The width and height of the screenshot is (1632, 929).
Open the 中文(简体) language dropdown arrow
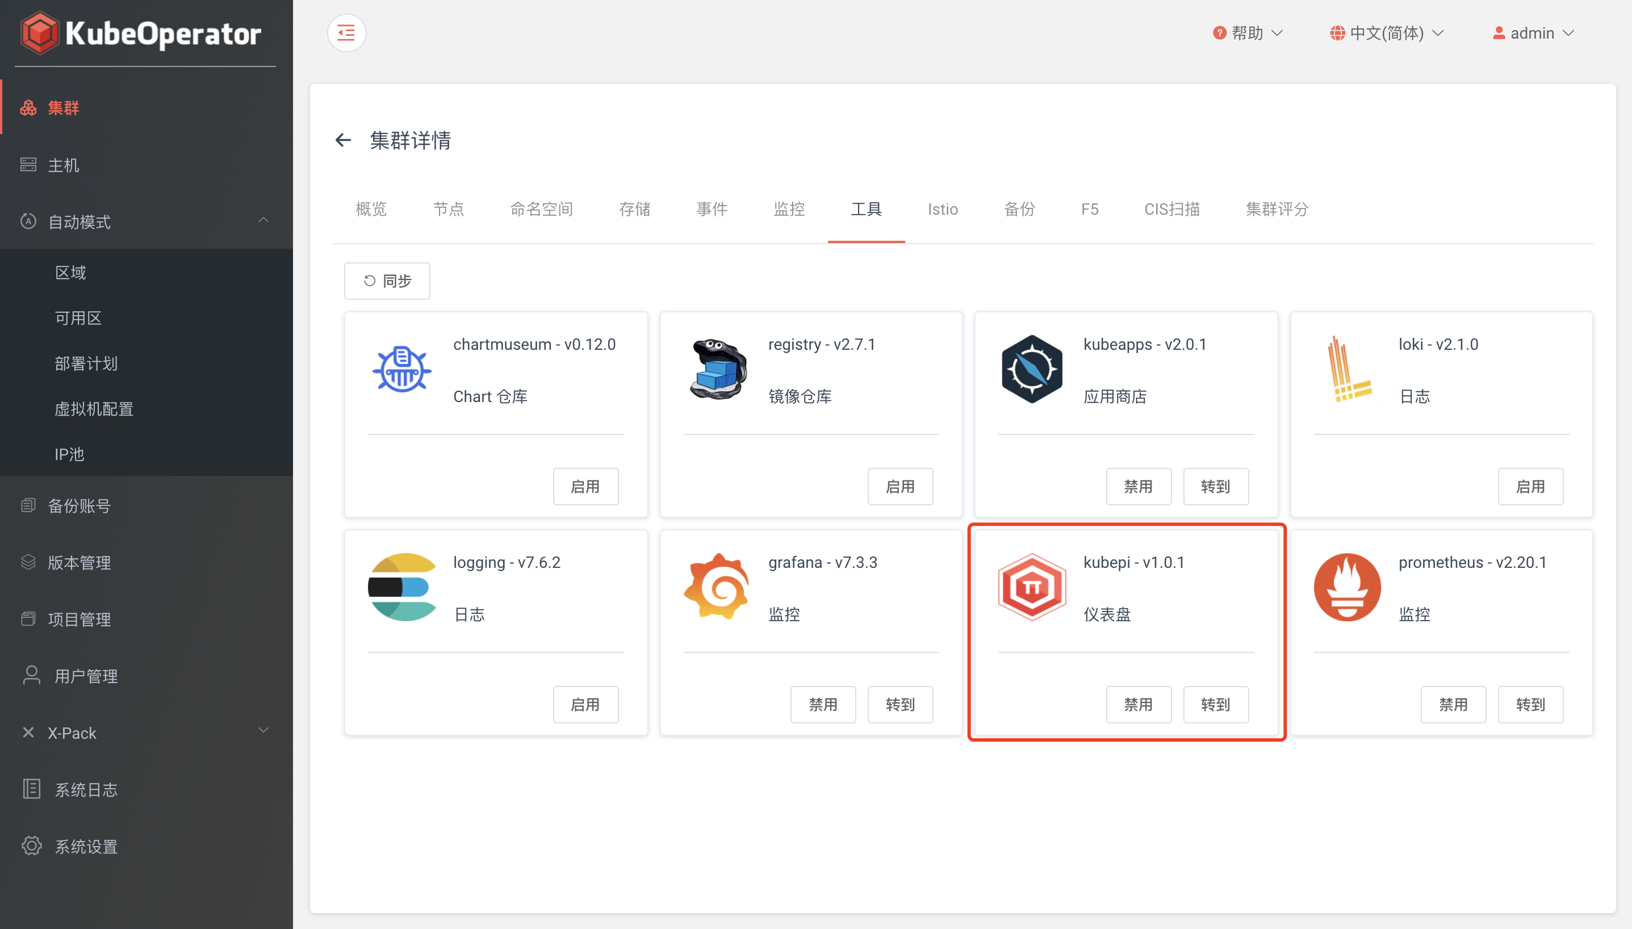[1438, 32]
